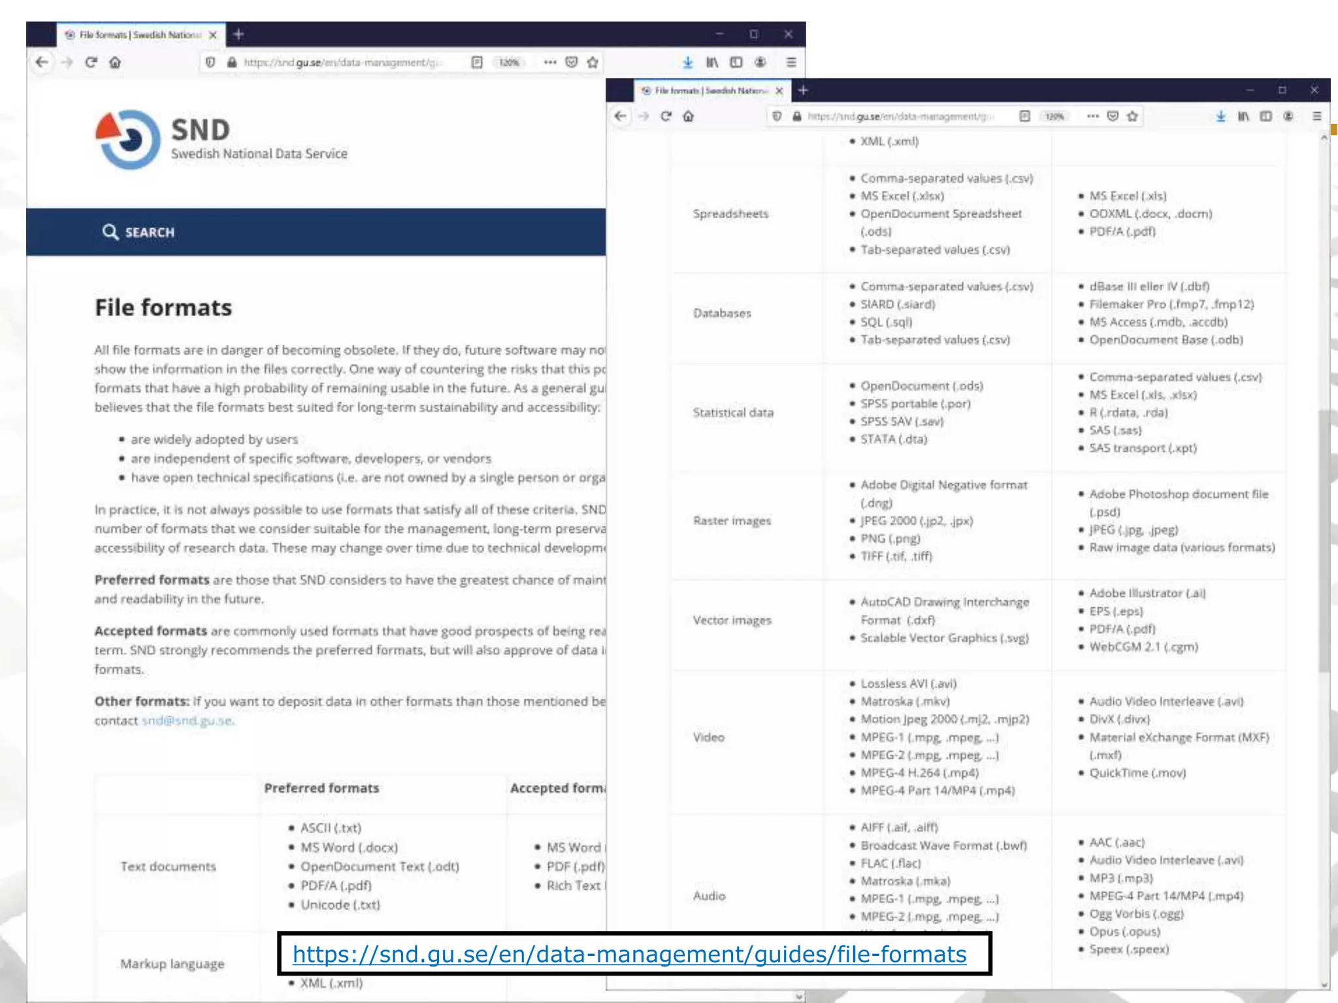Click 'Text documents' row label in left window
Image resolution: width=1338 pixels, height=1003 pixels.
tap(168, 867)
